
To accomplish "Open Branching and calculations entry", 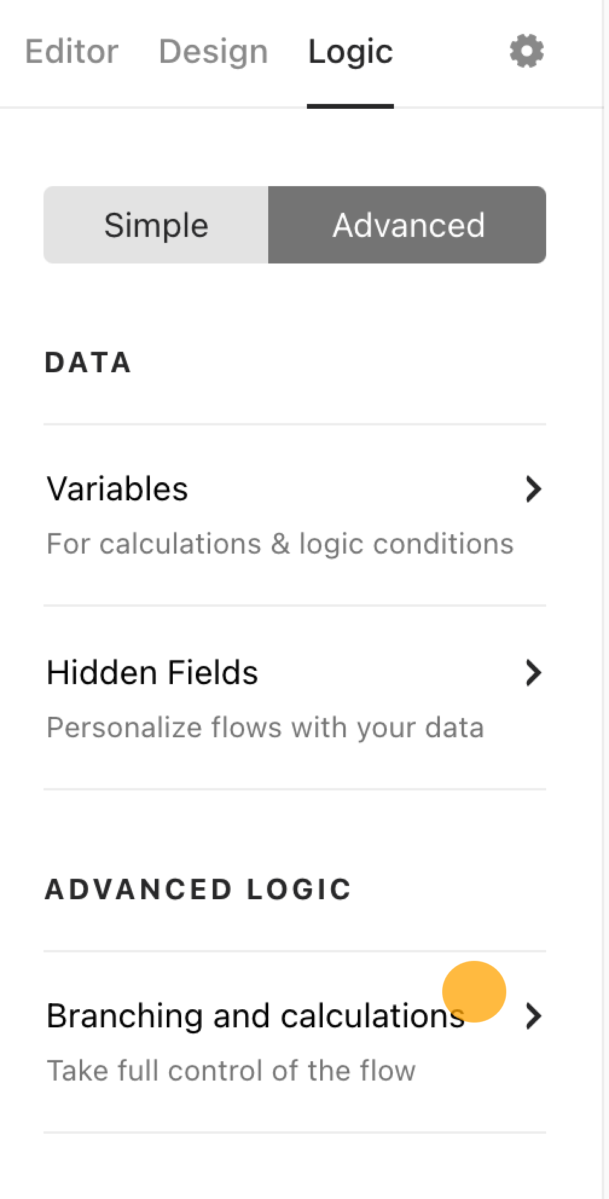I will pyautogui.click(x=295, y=1042).
